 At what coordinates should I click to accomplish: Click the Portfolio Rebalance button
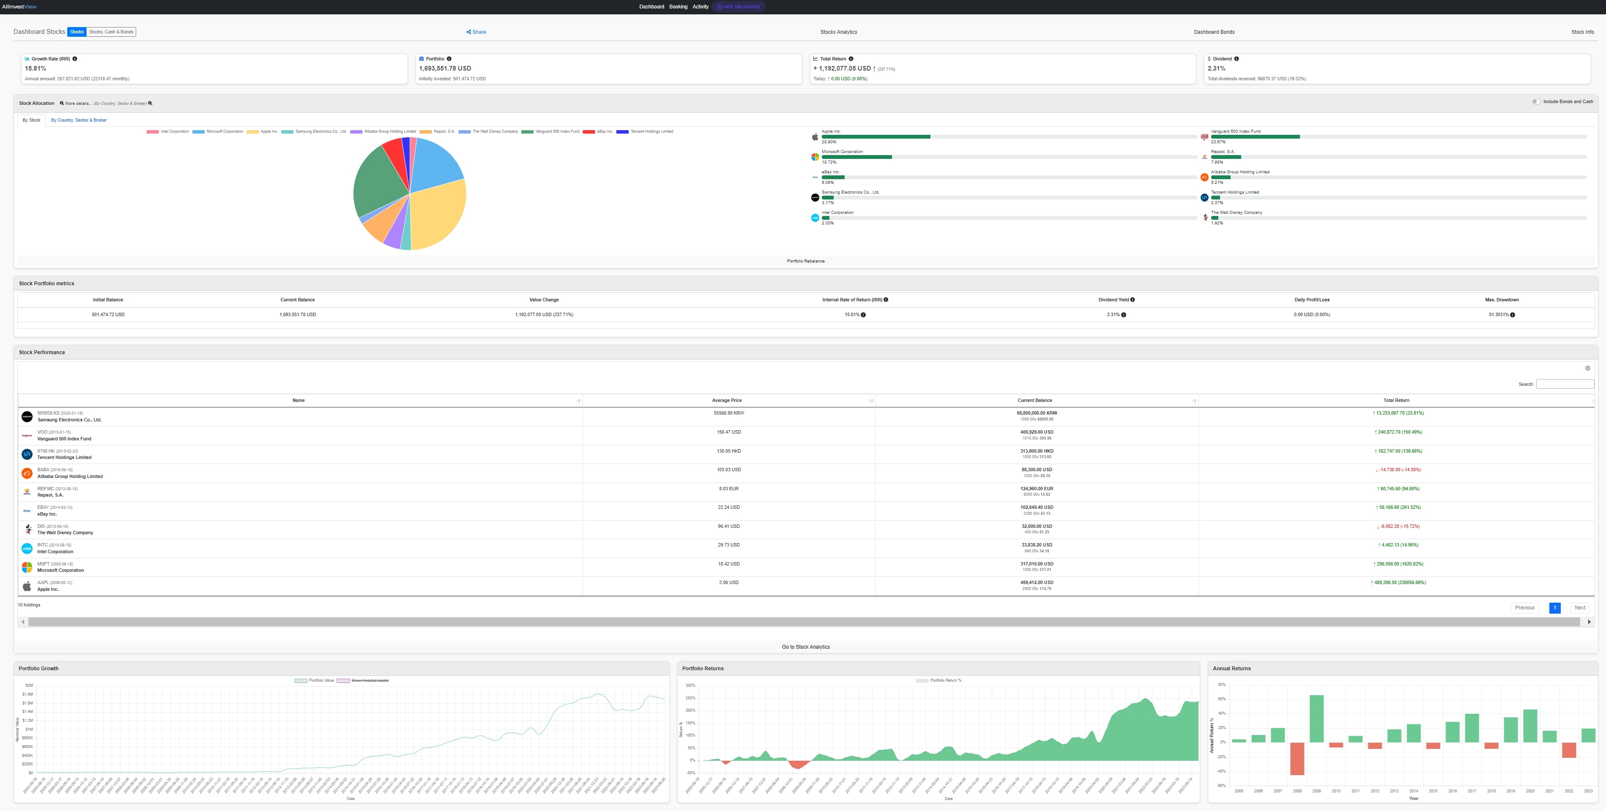pos(805,261)
